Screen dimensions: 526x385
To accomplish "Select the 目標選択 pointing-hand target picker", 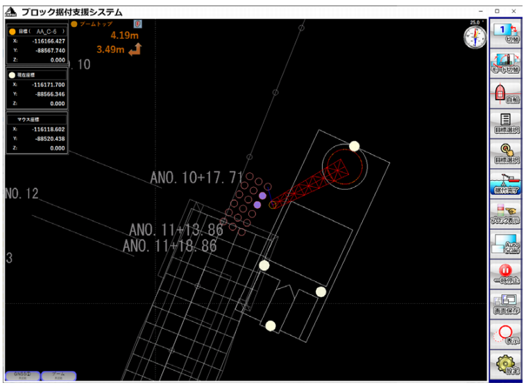I will pyautogui.click(x=506, y=154).
